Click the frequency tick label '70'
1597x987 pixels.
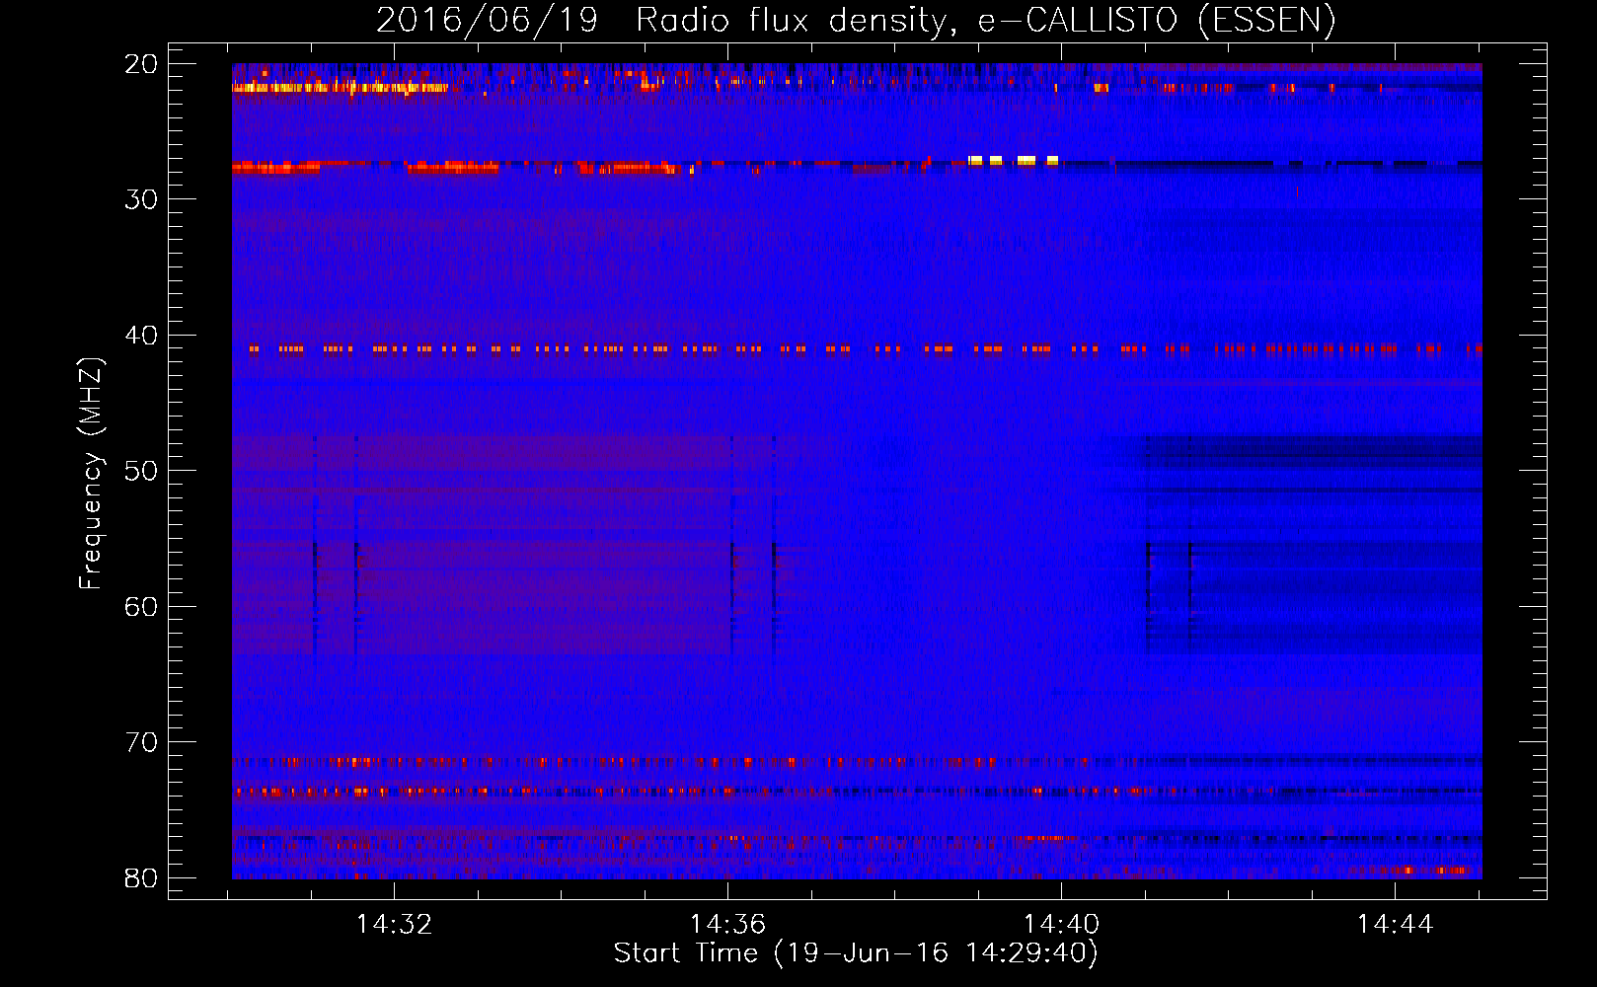pos(141,742)
